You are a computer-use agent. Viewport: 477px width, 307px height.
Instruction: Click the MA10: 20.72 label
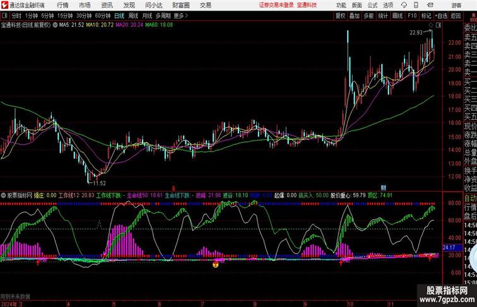pos(100,25)
